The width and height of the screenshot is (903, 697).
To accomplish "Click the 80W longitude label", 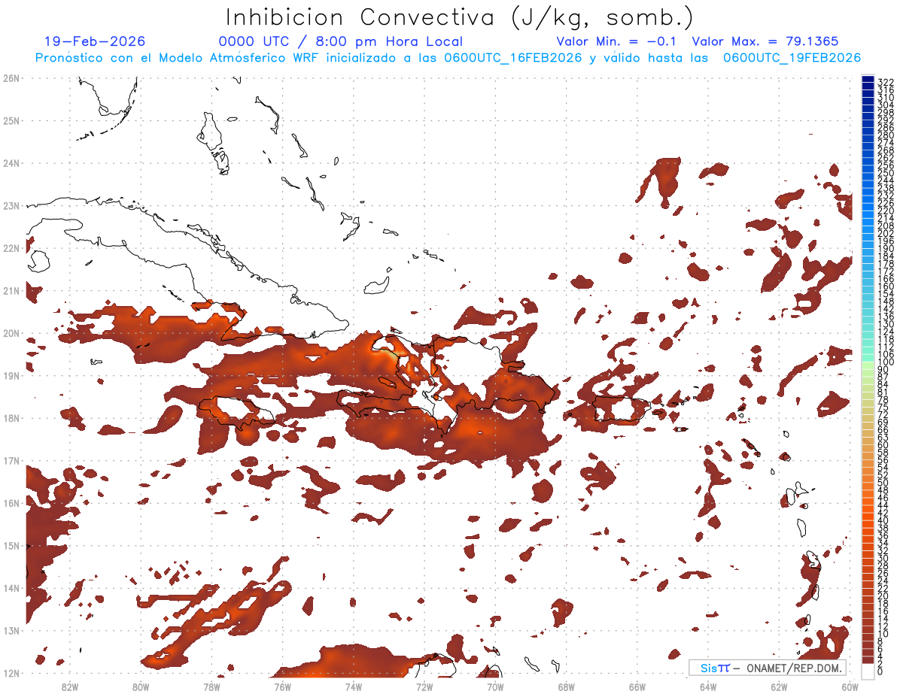I will tap(141, 686).
